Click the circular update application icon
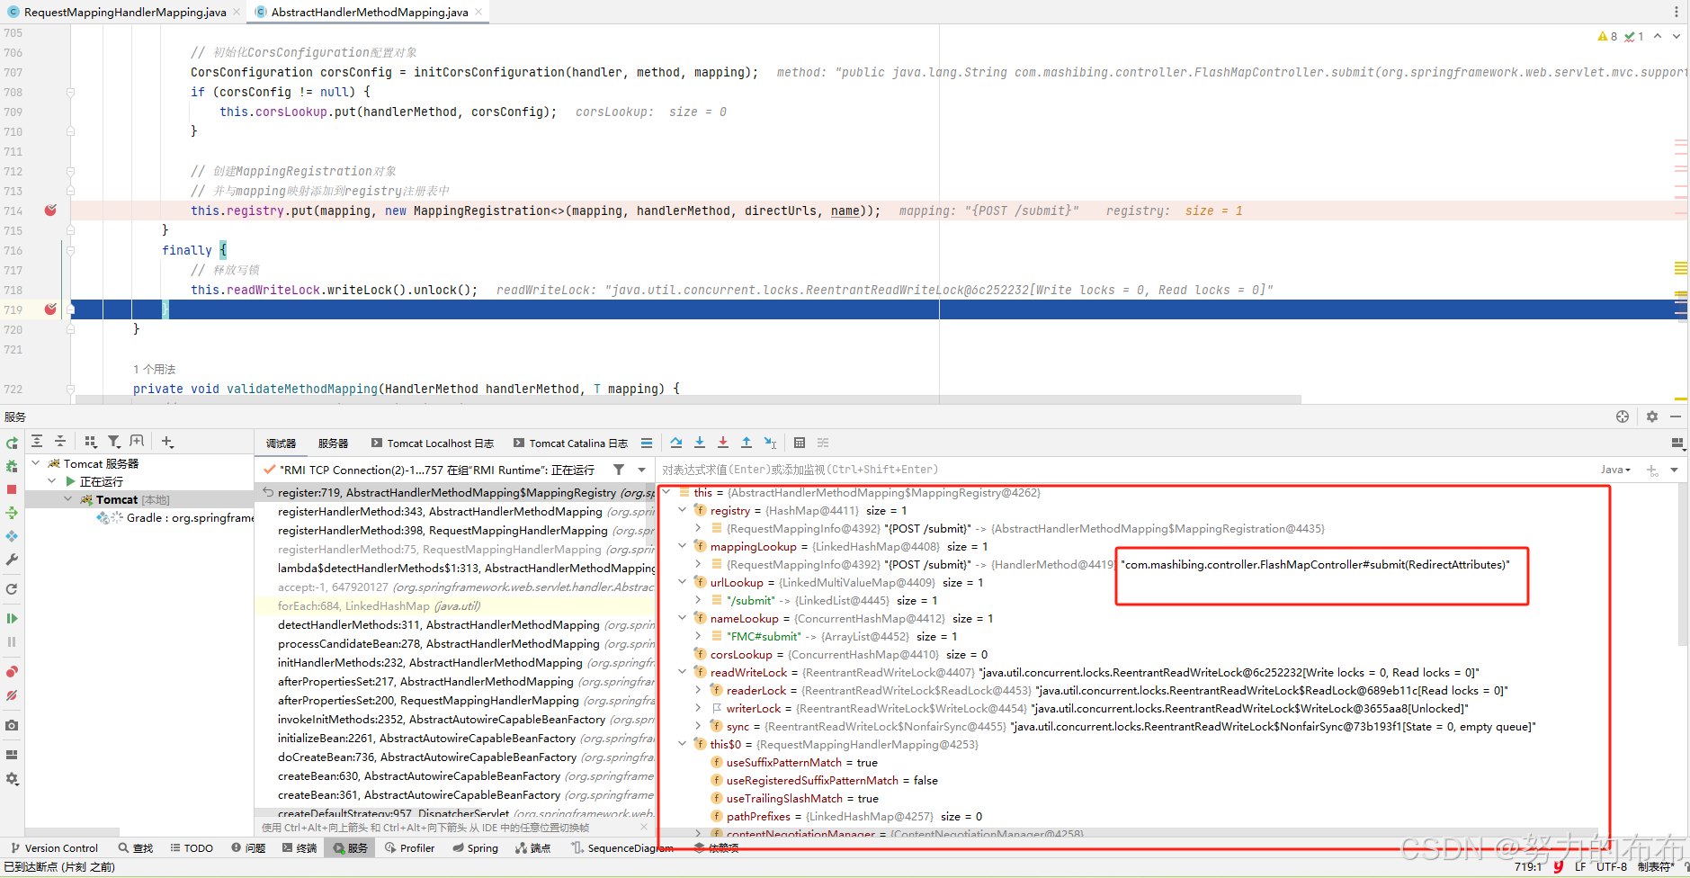 pos(12,589)
